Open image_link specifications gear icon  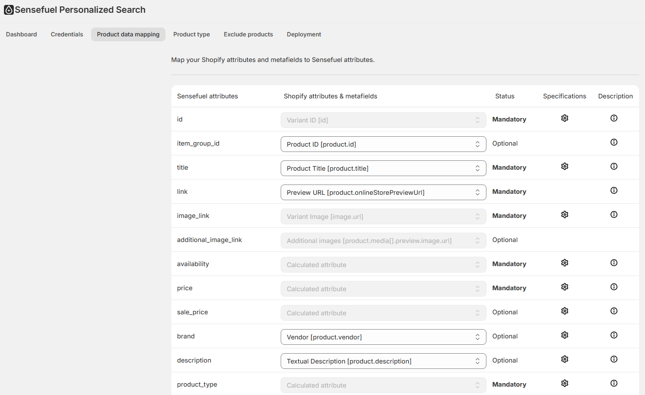pos(565,214)
